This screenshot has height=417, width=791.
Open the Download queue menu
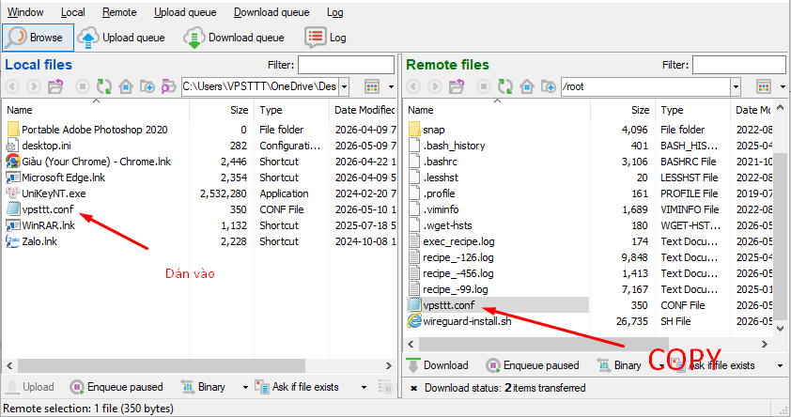click(271, 12)
